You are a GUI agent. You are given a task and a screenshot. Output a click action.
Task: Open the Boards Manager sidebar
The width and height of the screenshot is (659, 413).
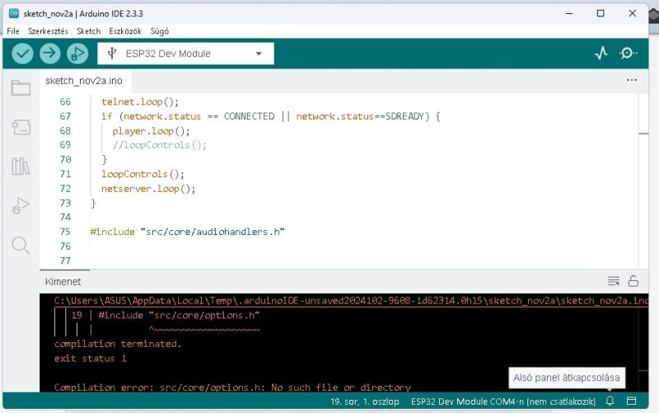click(21, 127)
